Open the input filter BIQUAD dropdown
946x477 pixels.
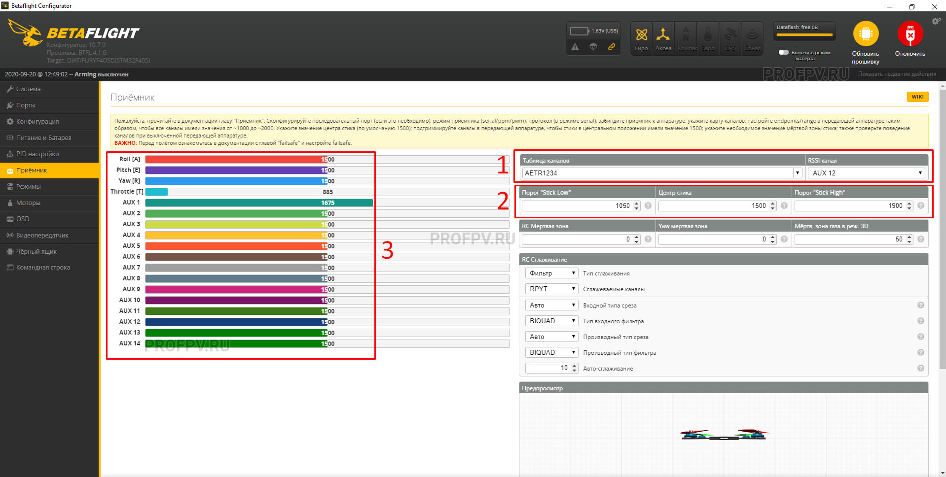pos(551,321)
